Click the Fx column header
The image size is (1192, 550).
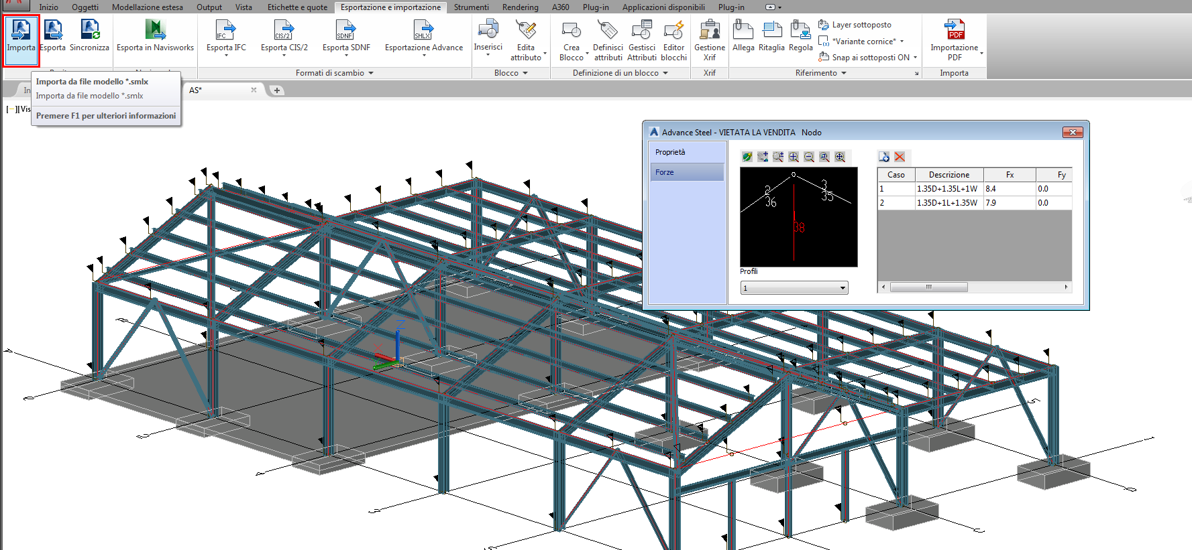1010,175
